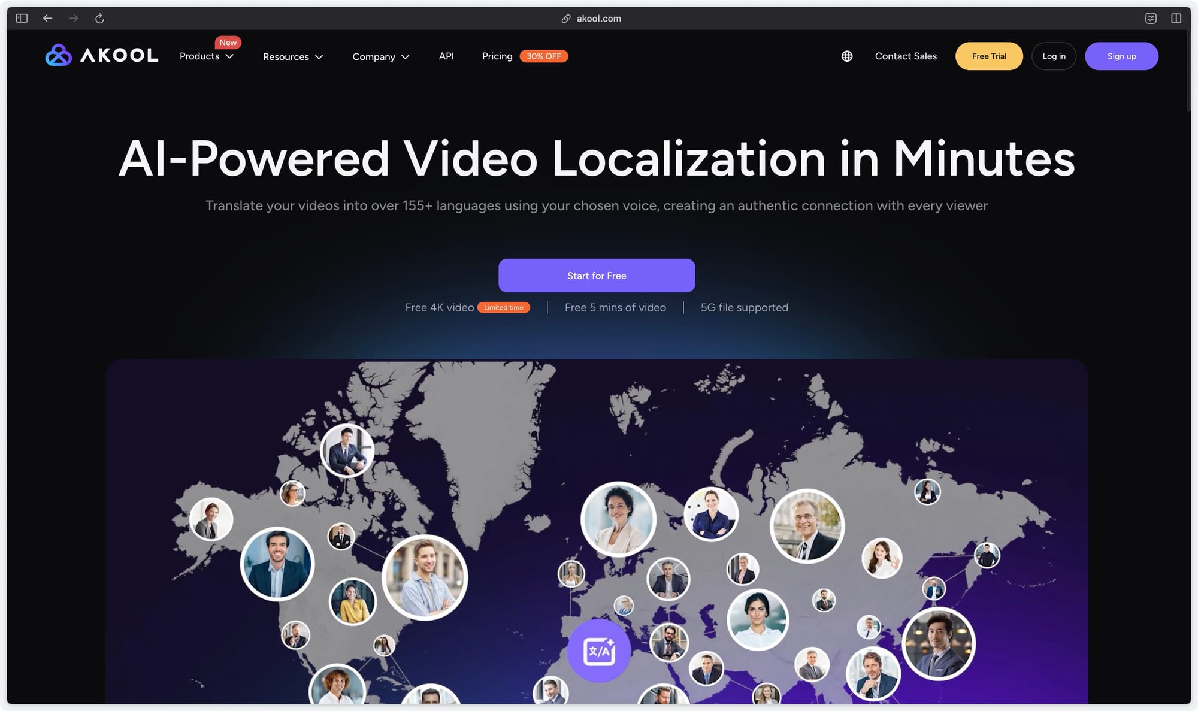Click the translate icon on the map

coord(599,651)
